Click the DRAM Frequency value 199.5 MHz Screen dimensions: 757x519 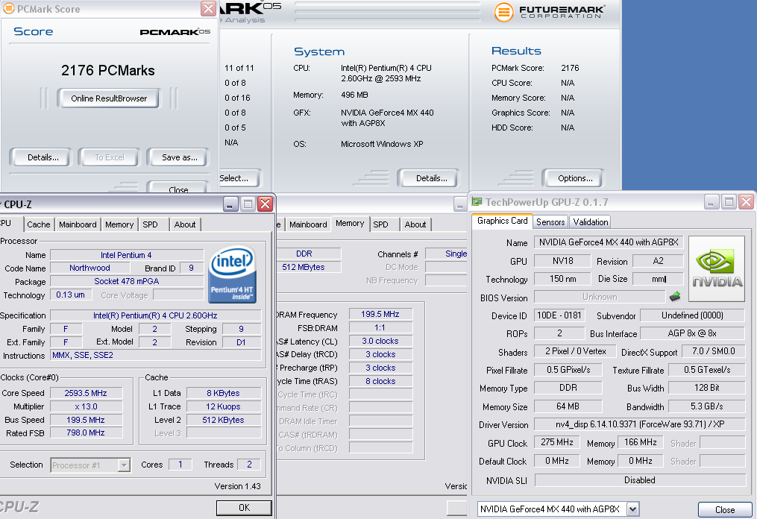380,314
